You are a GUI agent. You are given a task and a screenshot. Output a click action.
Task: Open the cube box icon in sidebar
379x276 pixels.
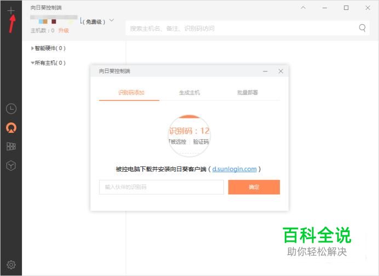tap(11, 166)
